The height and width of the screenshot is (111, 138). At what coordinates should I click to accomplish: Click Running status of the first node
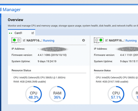click(x=49, y=41)
